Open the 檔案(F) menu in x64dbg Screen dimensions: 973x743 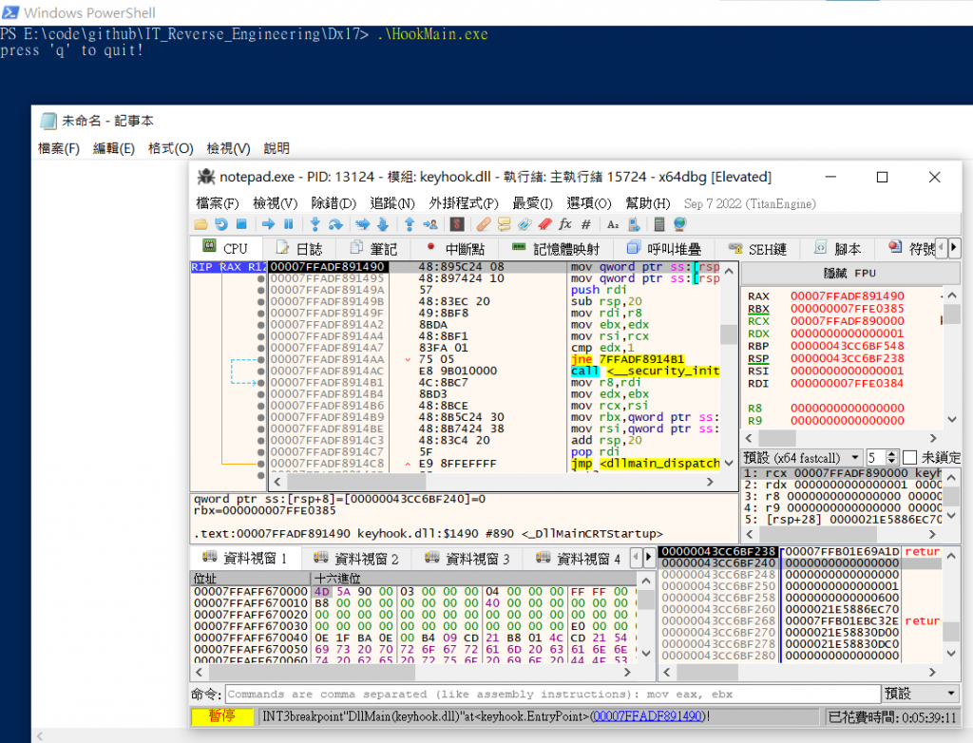(218, 203)
